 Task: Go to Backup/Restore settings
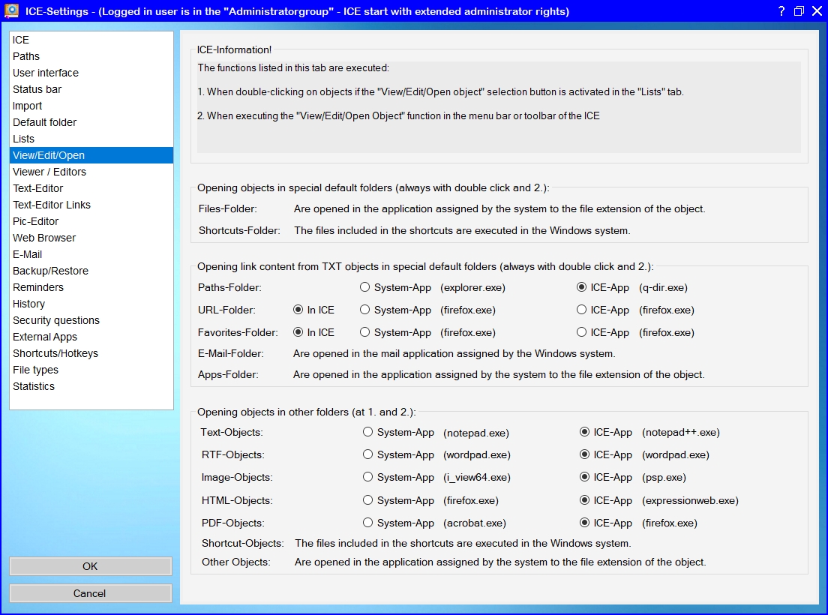click(x=50, y=271)
